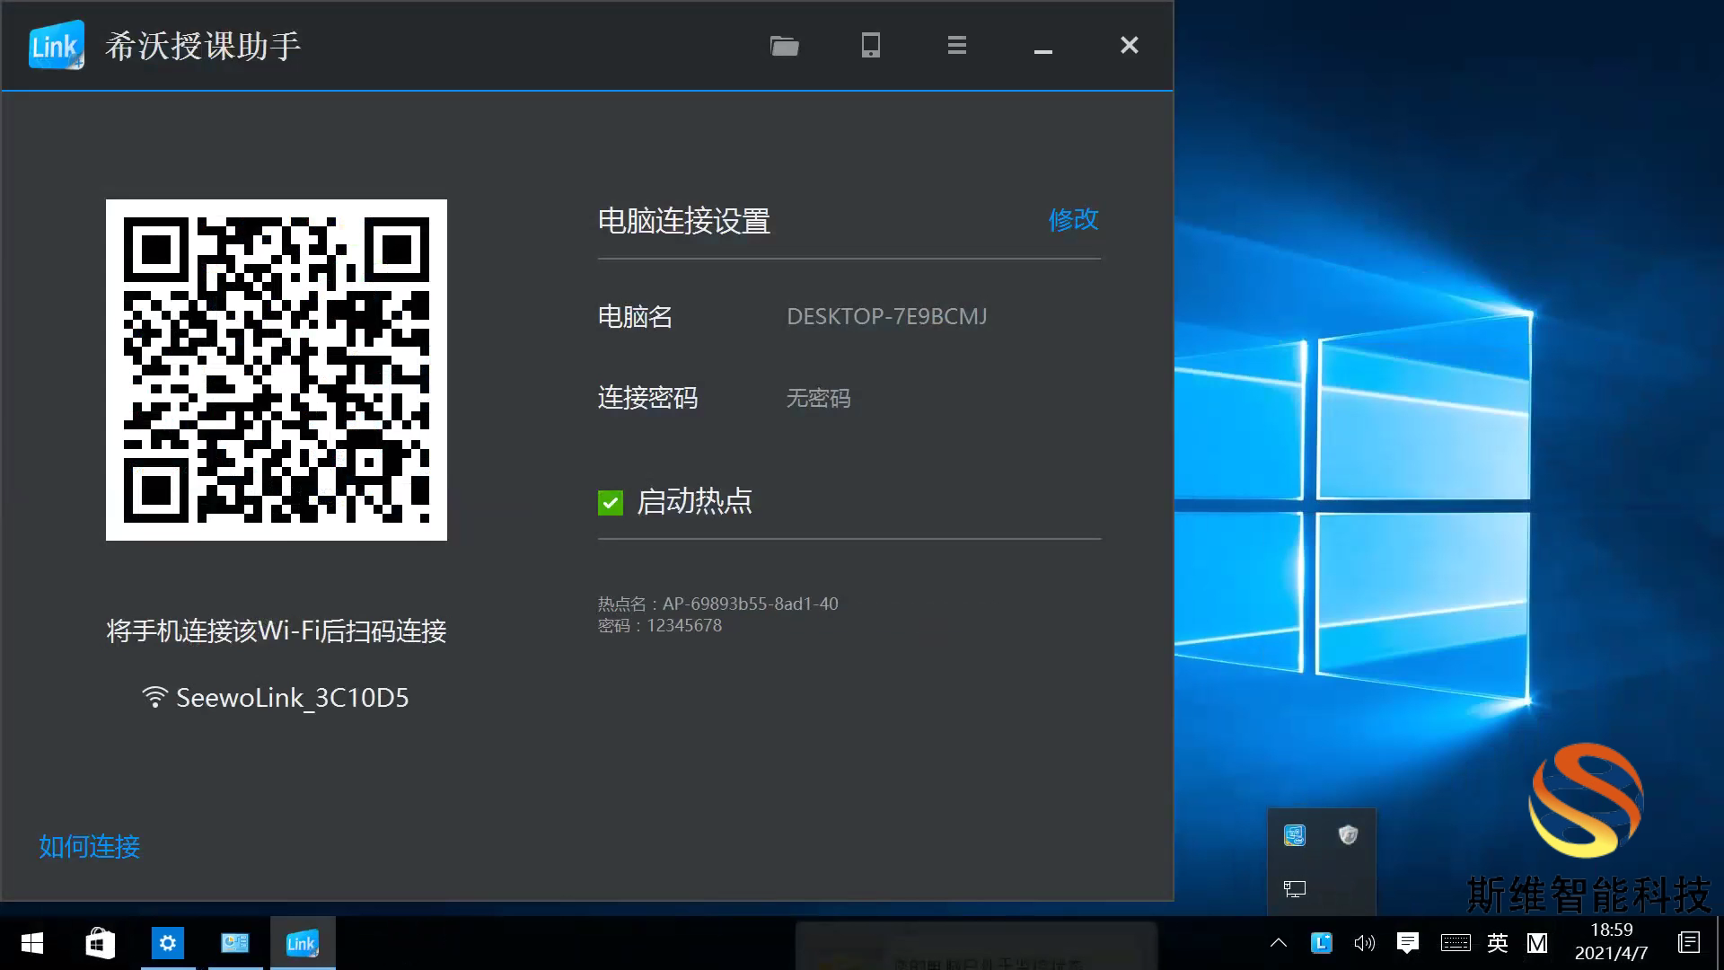Open the Settings gear app in the taskbar
Screen dimensions: 1724x970
168,943
